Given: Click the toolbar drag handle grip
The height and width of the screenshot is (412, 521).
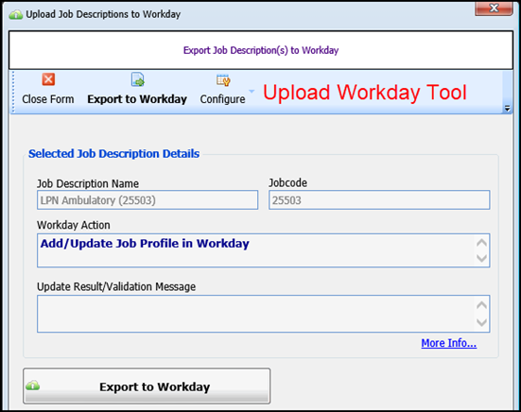Looking at the screenshot, I should [13, 92].
